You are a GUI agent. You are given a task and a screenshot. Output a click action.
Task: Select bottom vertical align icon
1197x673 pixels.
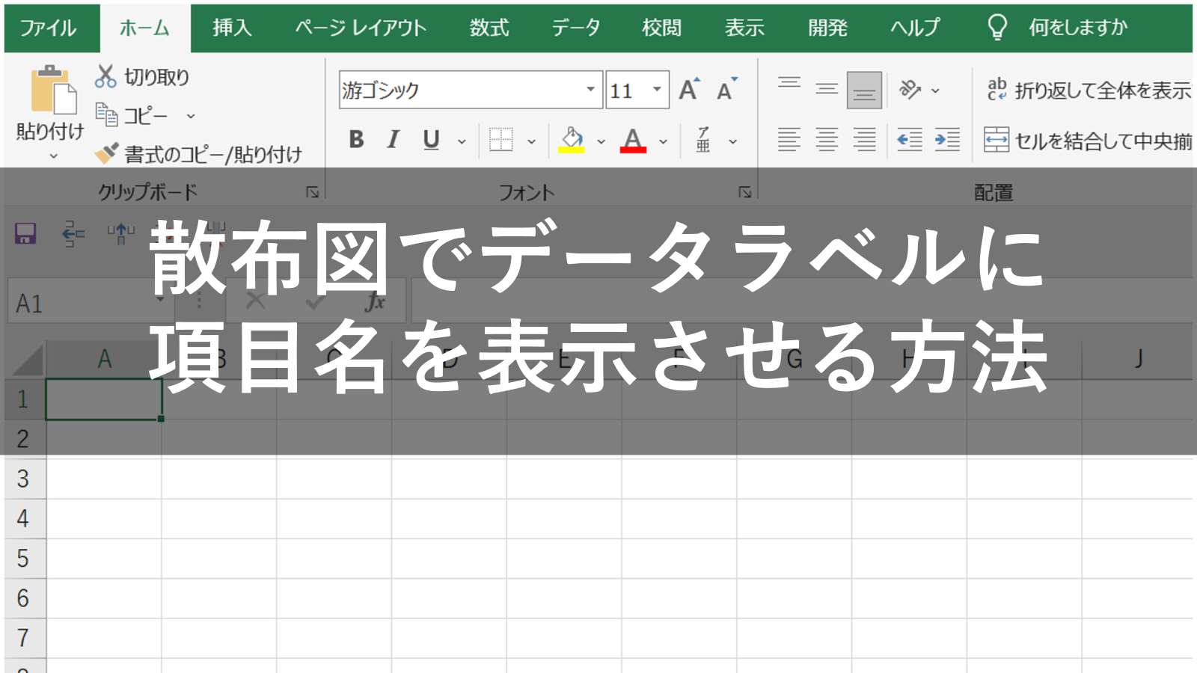[864, 90]
